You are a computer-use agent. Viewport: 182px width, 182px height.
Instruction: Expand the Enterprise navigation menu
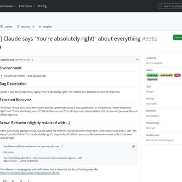tap(27, 6)
